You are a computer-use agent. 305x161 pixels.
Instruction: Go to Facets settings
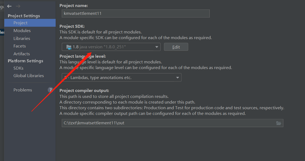(x=20, y=46)
